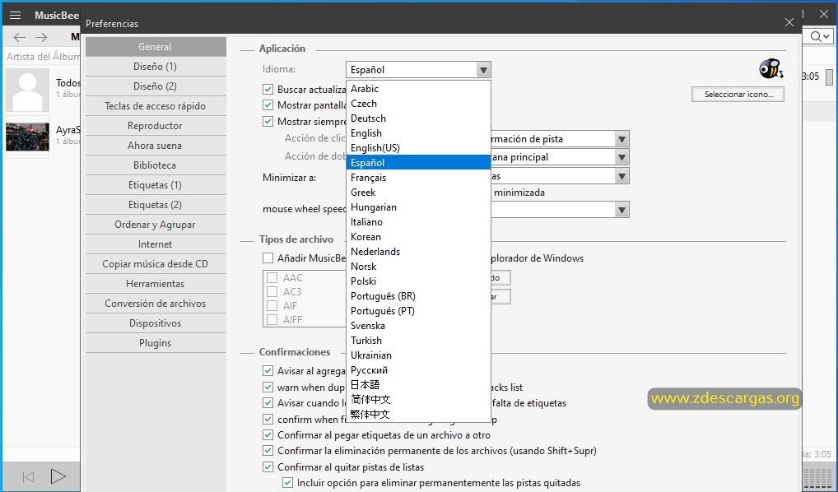Click the MusicBee search magnifier icon
Screen dimensions: 838x492
click(x=816, y=36)
